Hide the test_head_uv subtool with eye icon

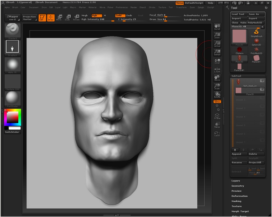pyautogui.click(x=262, y=81)
